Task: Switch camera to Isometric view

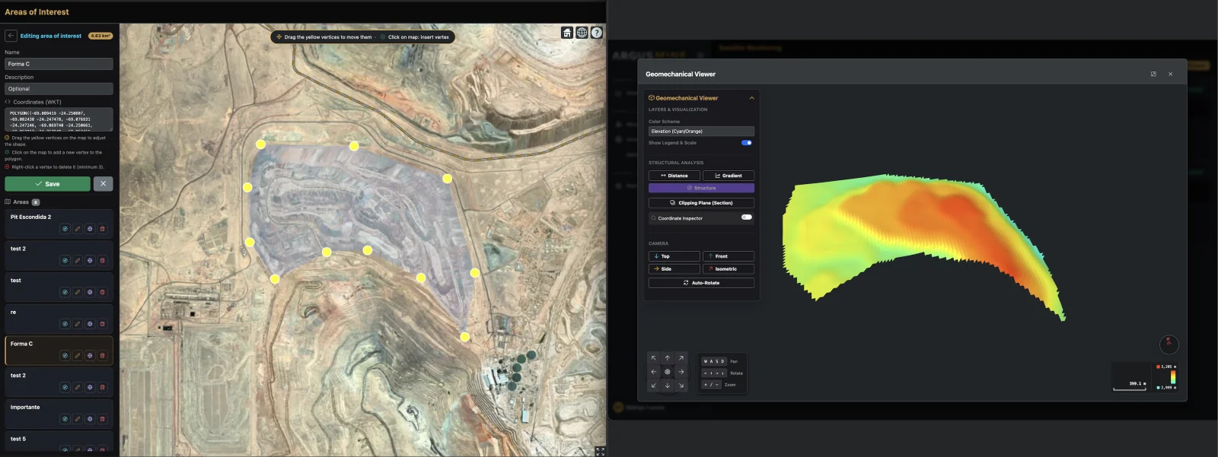Action: (729, 269)
